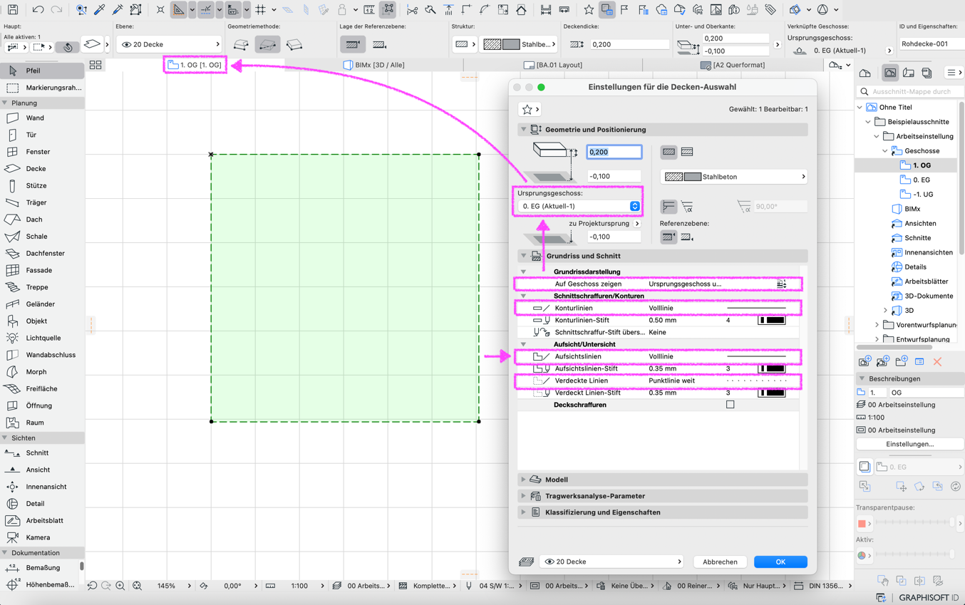Switch to BIMx 3D Alle tab
Screen dimensions: 965x605
tap(374, 65)
